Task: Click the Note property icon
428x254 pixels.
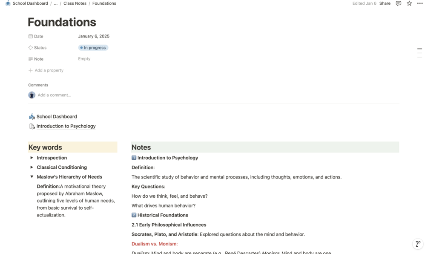Action: pos(31,59)
